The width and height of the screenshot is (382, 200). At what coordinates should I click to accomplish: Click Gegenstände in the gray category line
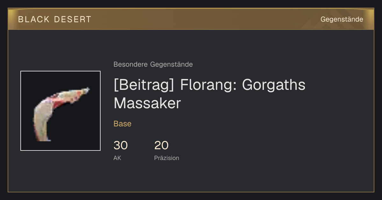coord(171,64)
